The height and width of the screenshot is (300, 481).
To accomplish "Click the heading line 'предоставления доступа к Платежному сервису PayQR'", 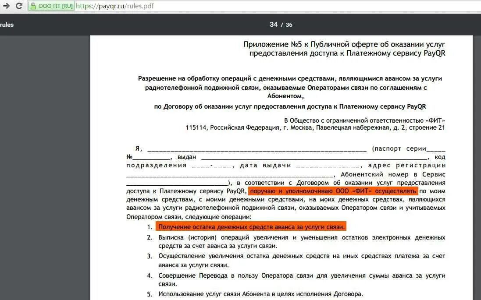I will (x=347, y=53).
